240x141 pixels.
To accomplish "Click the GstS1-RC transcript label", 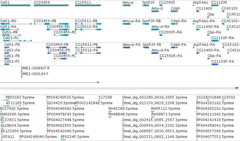I will point(11,38).
